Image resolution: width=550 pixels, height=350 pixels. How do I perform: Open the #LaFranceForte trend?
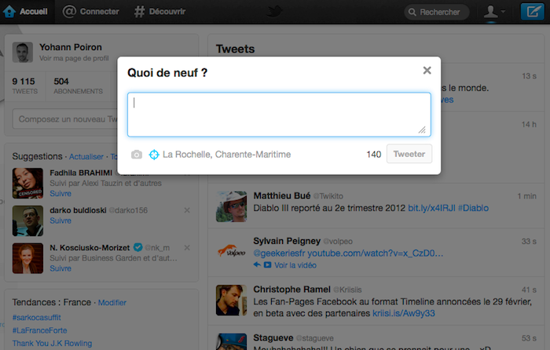coord(39,330)
